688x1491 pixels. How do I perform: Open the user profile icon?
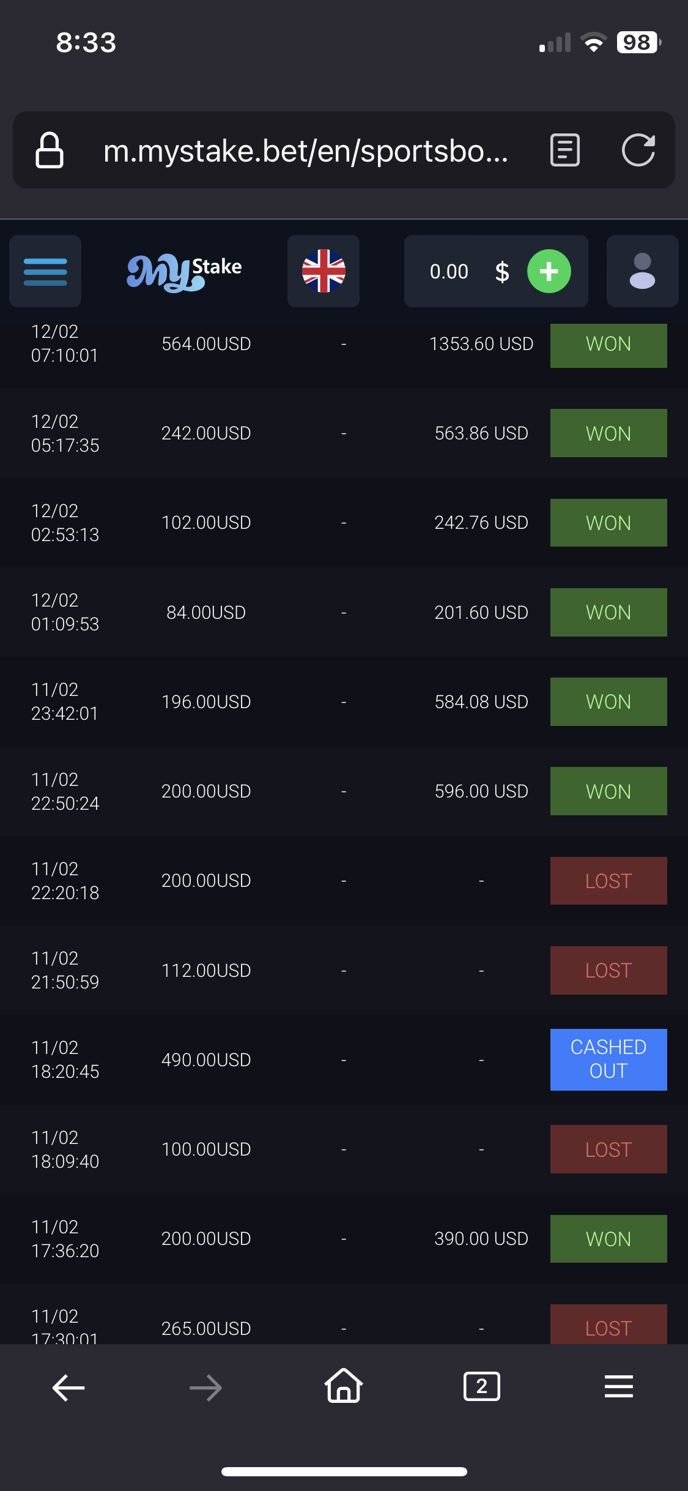point(642,271)
